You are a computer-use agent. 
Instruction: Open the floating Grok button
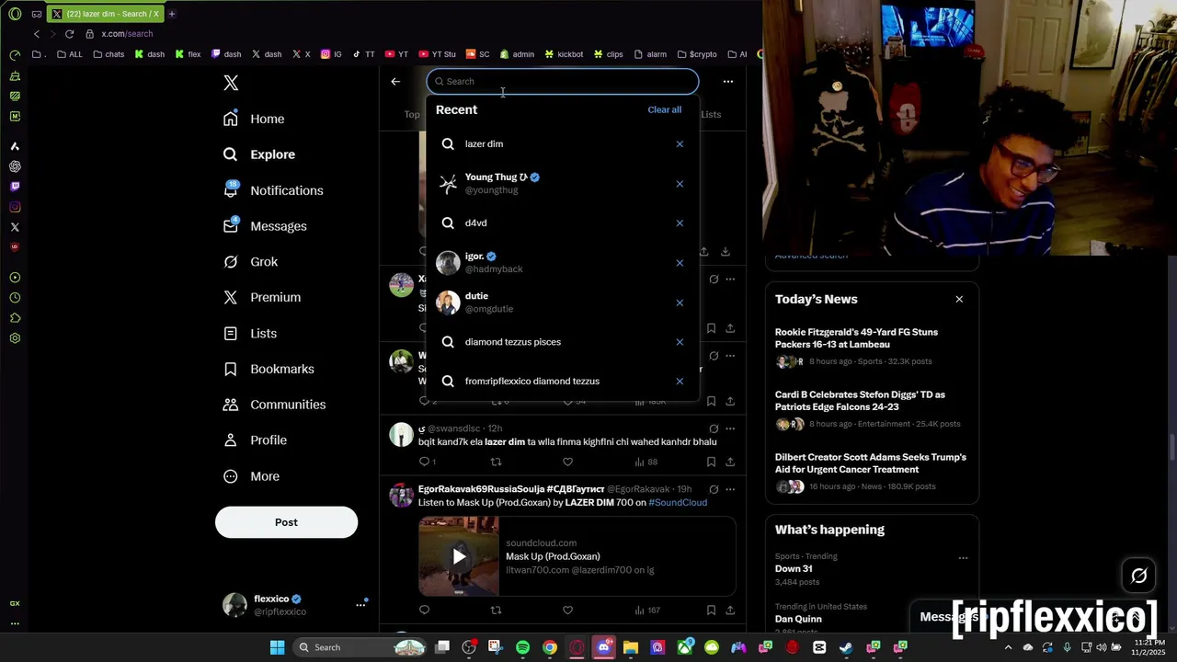[x=1138, y=576]
